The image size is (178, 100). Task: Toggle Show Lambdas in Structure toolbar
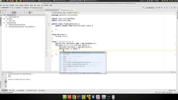[x=22, y=12]
